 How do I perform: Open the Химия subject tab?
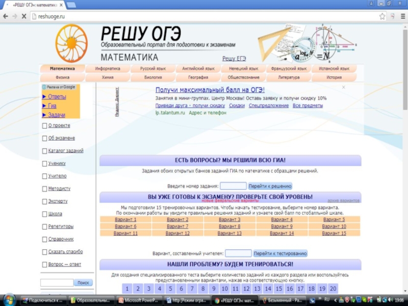pos(108,78)
